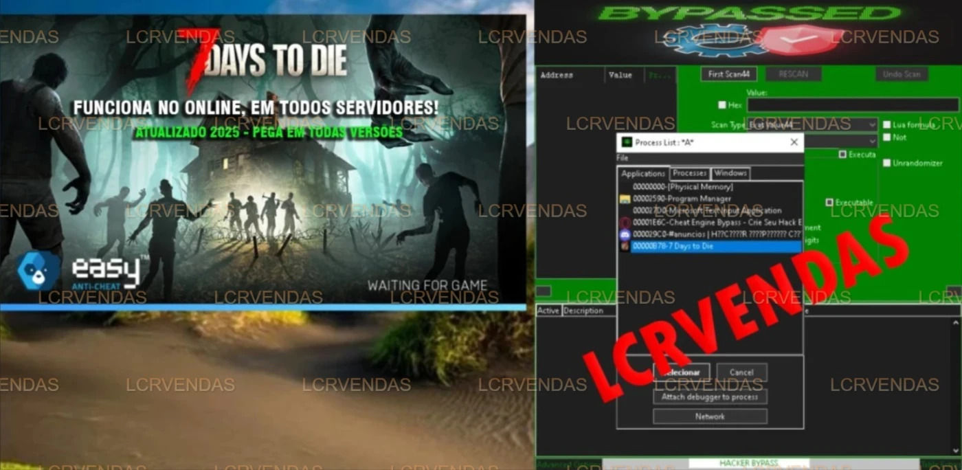Toggle the Not checkbox
The width and height of the screenshot is (962, 470).
click(x=886, y=137)
